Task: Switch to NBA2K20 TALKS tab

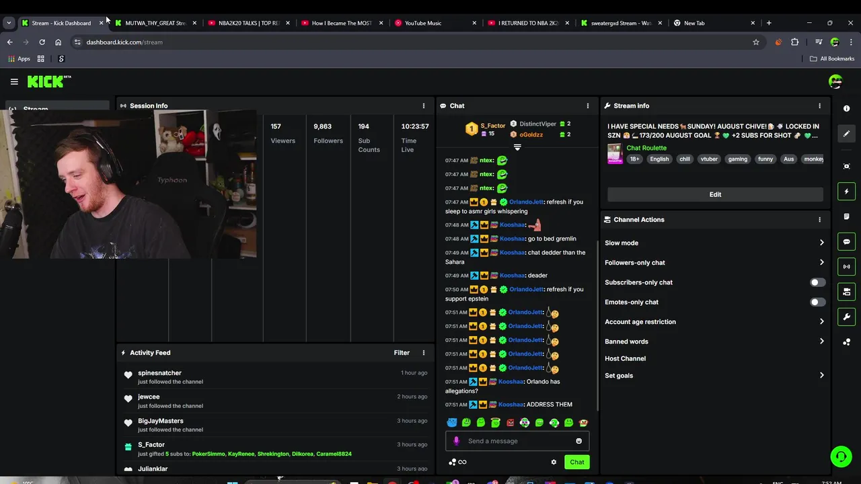Action: (x=248, y=23)
